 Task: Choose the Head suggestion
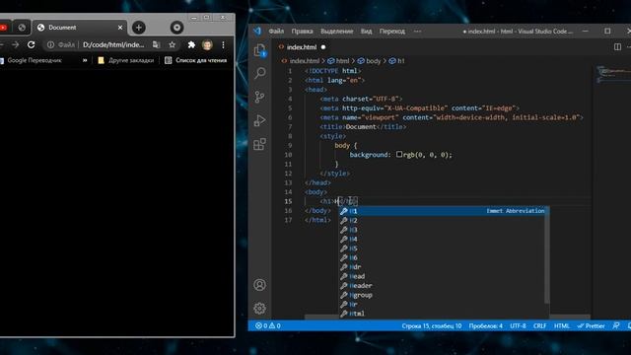click(x=441, y=276)
